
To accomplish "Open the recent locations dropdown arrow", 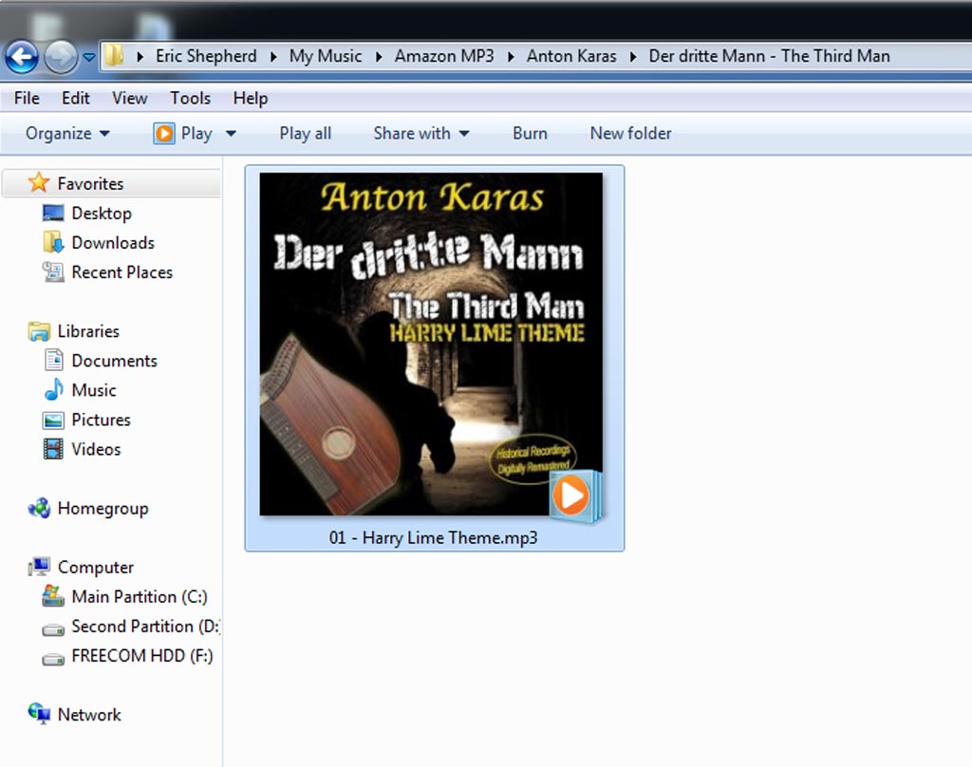I will (89, 57).
